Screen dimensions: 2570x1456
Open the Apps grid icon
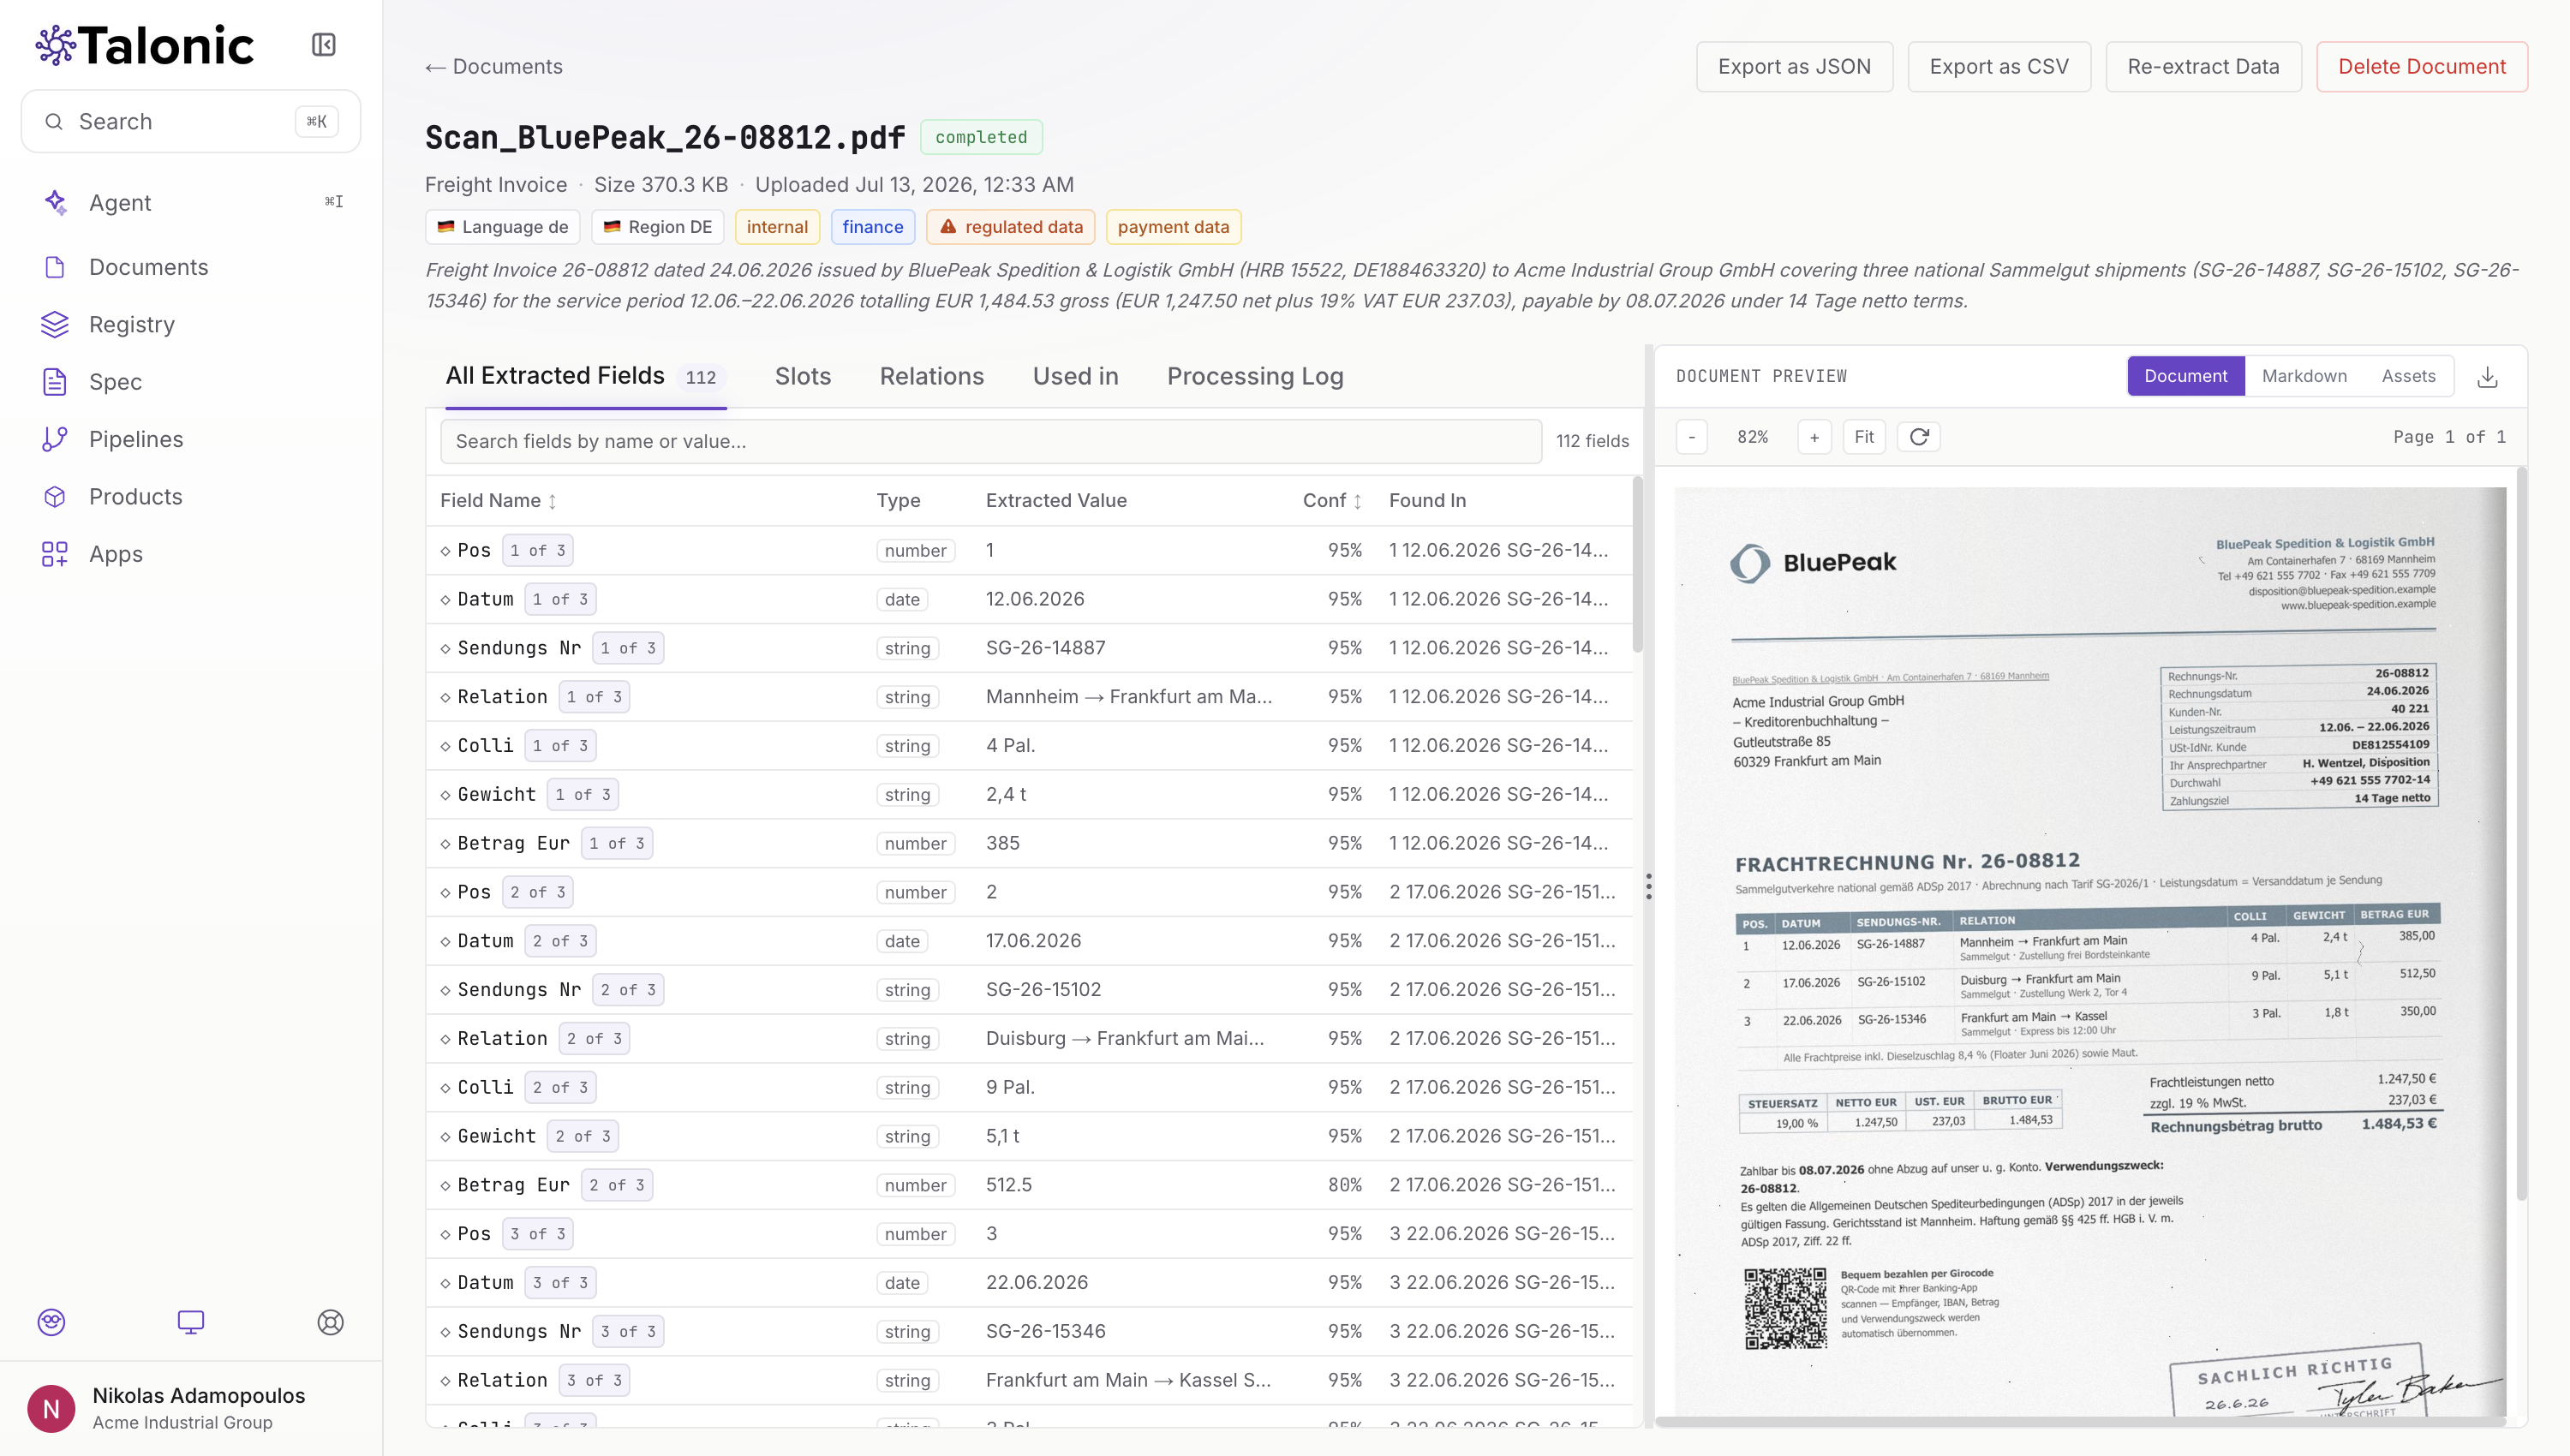click(x=55, y=554)
